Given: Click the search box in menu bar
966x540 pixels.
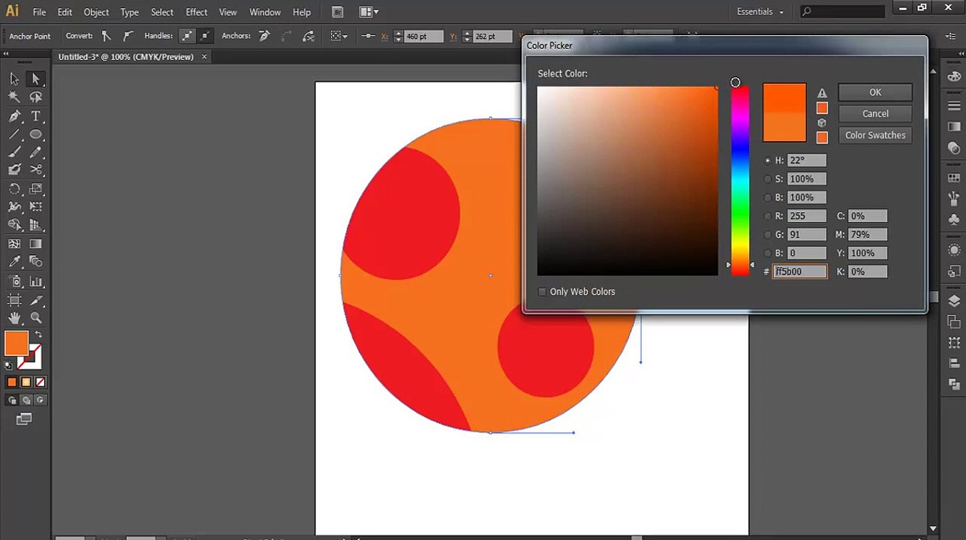Looking at the screenshot, I should coord(843,12).
